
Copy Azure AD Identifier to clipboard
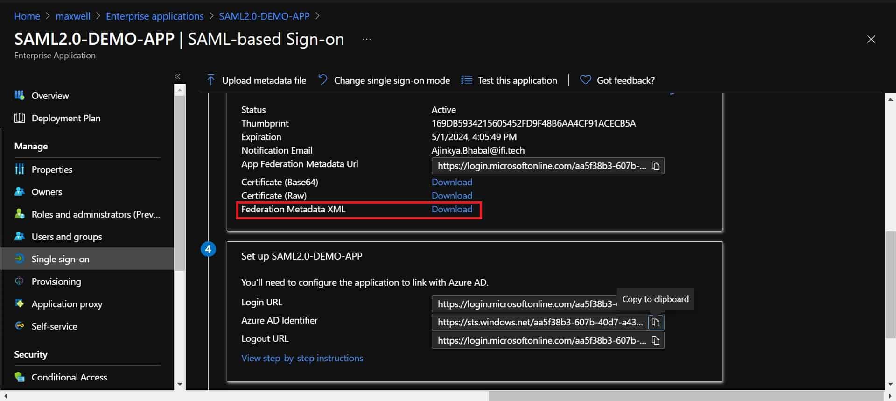(656, 322)
